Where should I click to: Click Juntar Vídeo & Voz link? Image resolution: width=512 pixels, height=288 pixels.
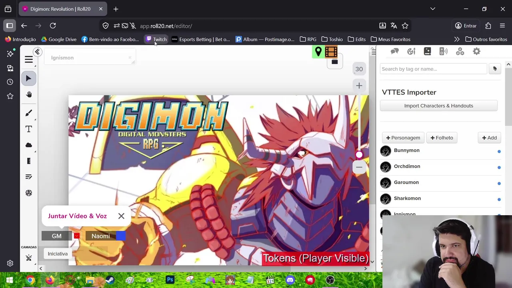tap(77, 216)
